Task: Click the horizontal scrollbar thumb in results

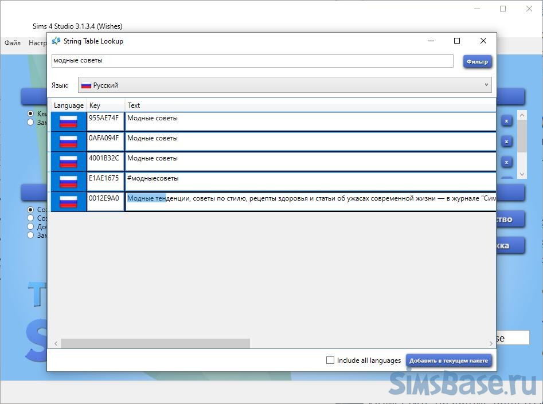Action: [155, 343]
